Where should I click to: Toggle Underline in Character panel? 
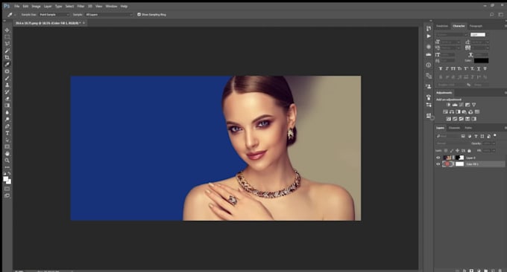(x=479, y=68)
